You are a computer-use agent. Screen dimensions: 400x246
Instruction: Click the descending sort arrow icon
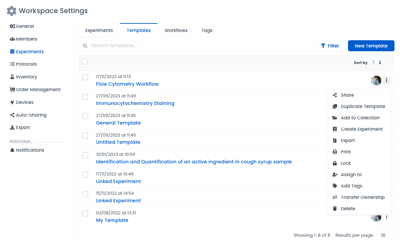pyautogui.click(x=380, y=63)
